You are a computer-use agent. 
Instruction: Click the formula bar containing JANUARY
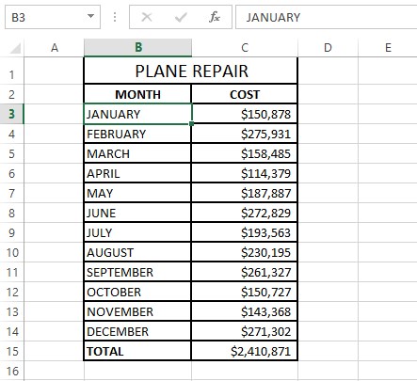point(327,17)
